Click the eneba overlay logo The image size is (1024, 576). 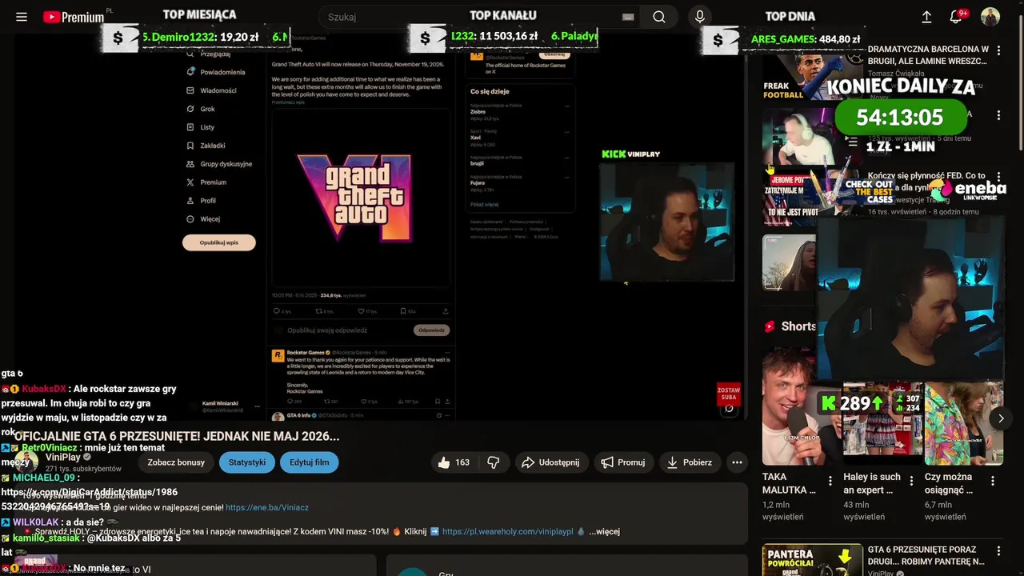[968, 190]
